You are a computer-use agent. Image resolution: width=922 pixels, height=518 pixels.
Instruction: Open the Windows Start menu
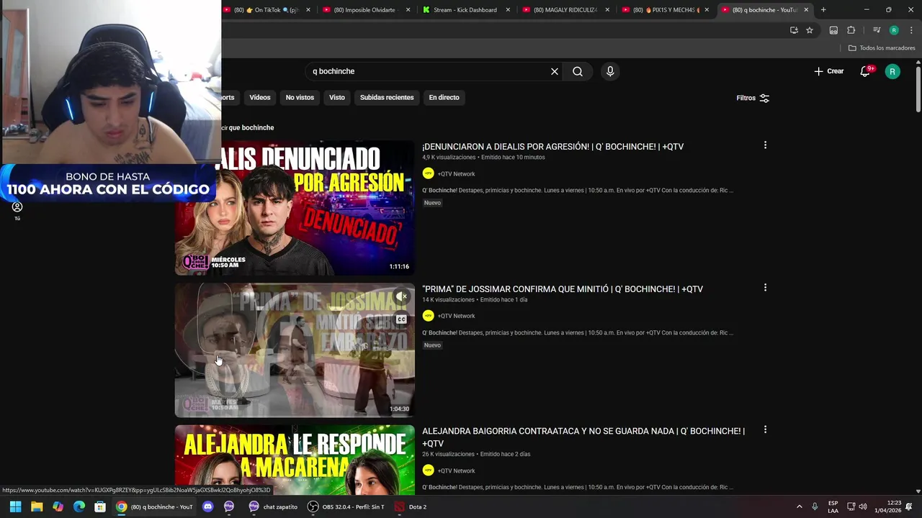[x=15, y=506]
